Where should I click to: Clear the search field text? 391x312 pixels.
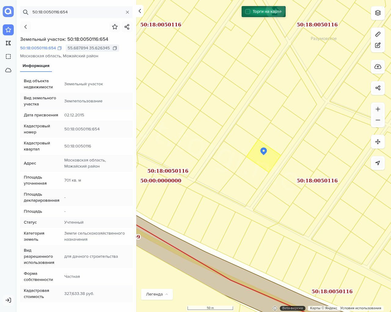(x=127, y=12)
